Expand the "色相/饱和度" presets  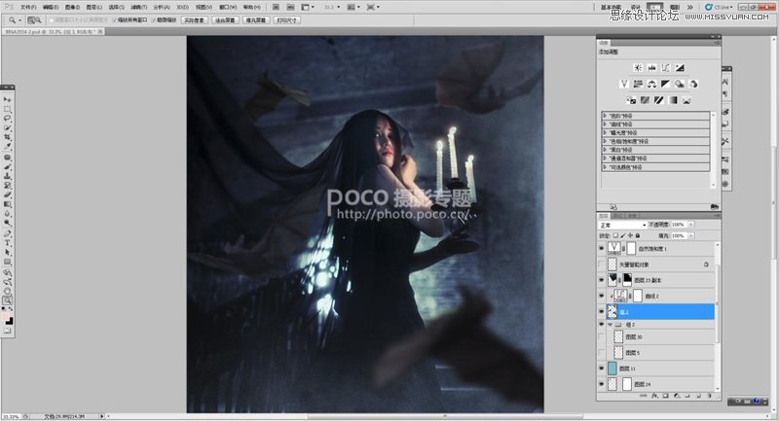[x=605, y=141]
